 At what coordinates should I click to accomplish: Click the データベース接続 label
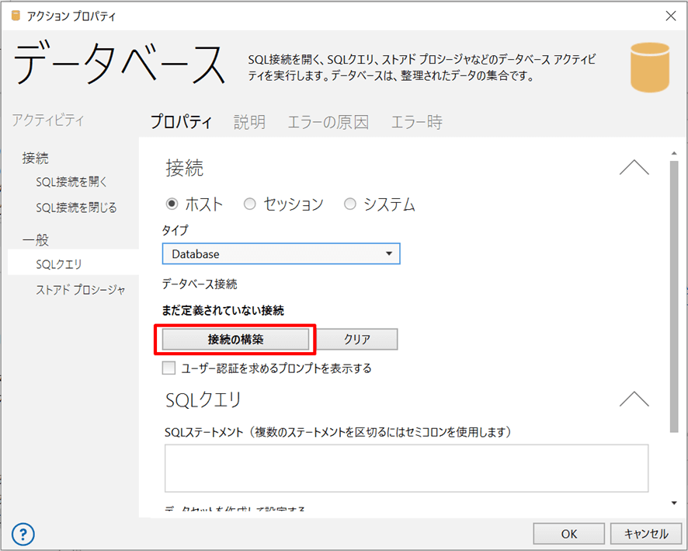pos(200,284)
